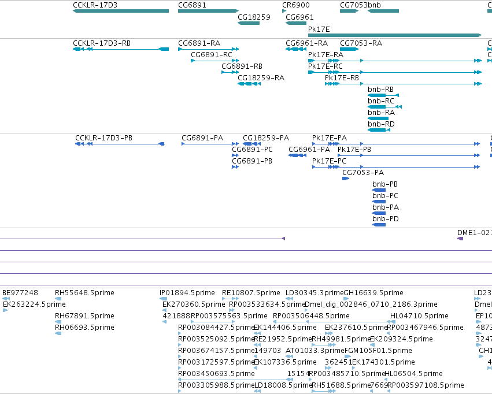Click the CG6961-PA protein feature

[298, 155]
